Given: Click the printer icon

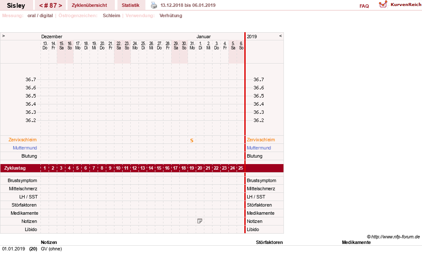Looking at the screenshot, I should click(154, 5).
